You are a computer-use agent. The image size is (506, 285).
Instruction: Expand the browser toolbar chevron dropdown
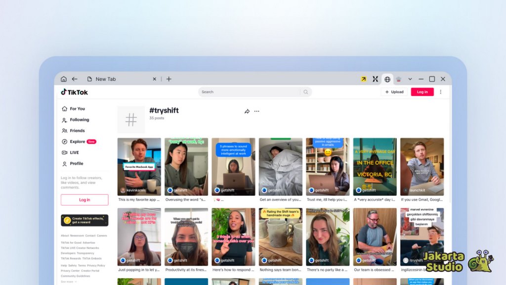410,79
